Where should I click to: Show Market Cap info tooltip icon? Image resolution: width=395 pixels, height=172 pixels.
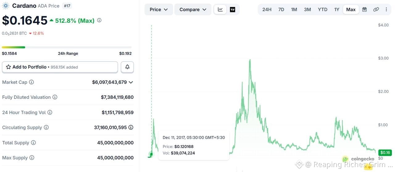(31, 82)
